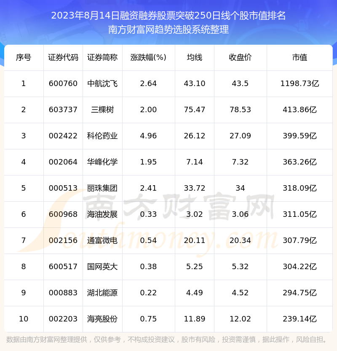337x351 pixels.
Task: Click market value 304.22亿
Action: [300, 267]
